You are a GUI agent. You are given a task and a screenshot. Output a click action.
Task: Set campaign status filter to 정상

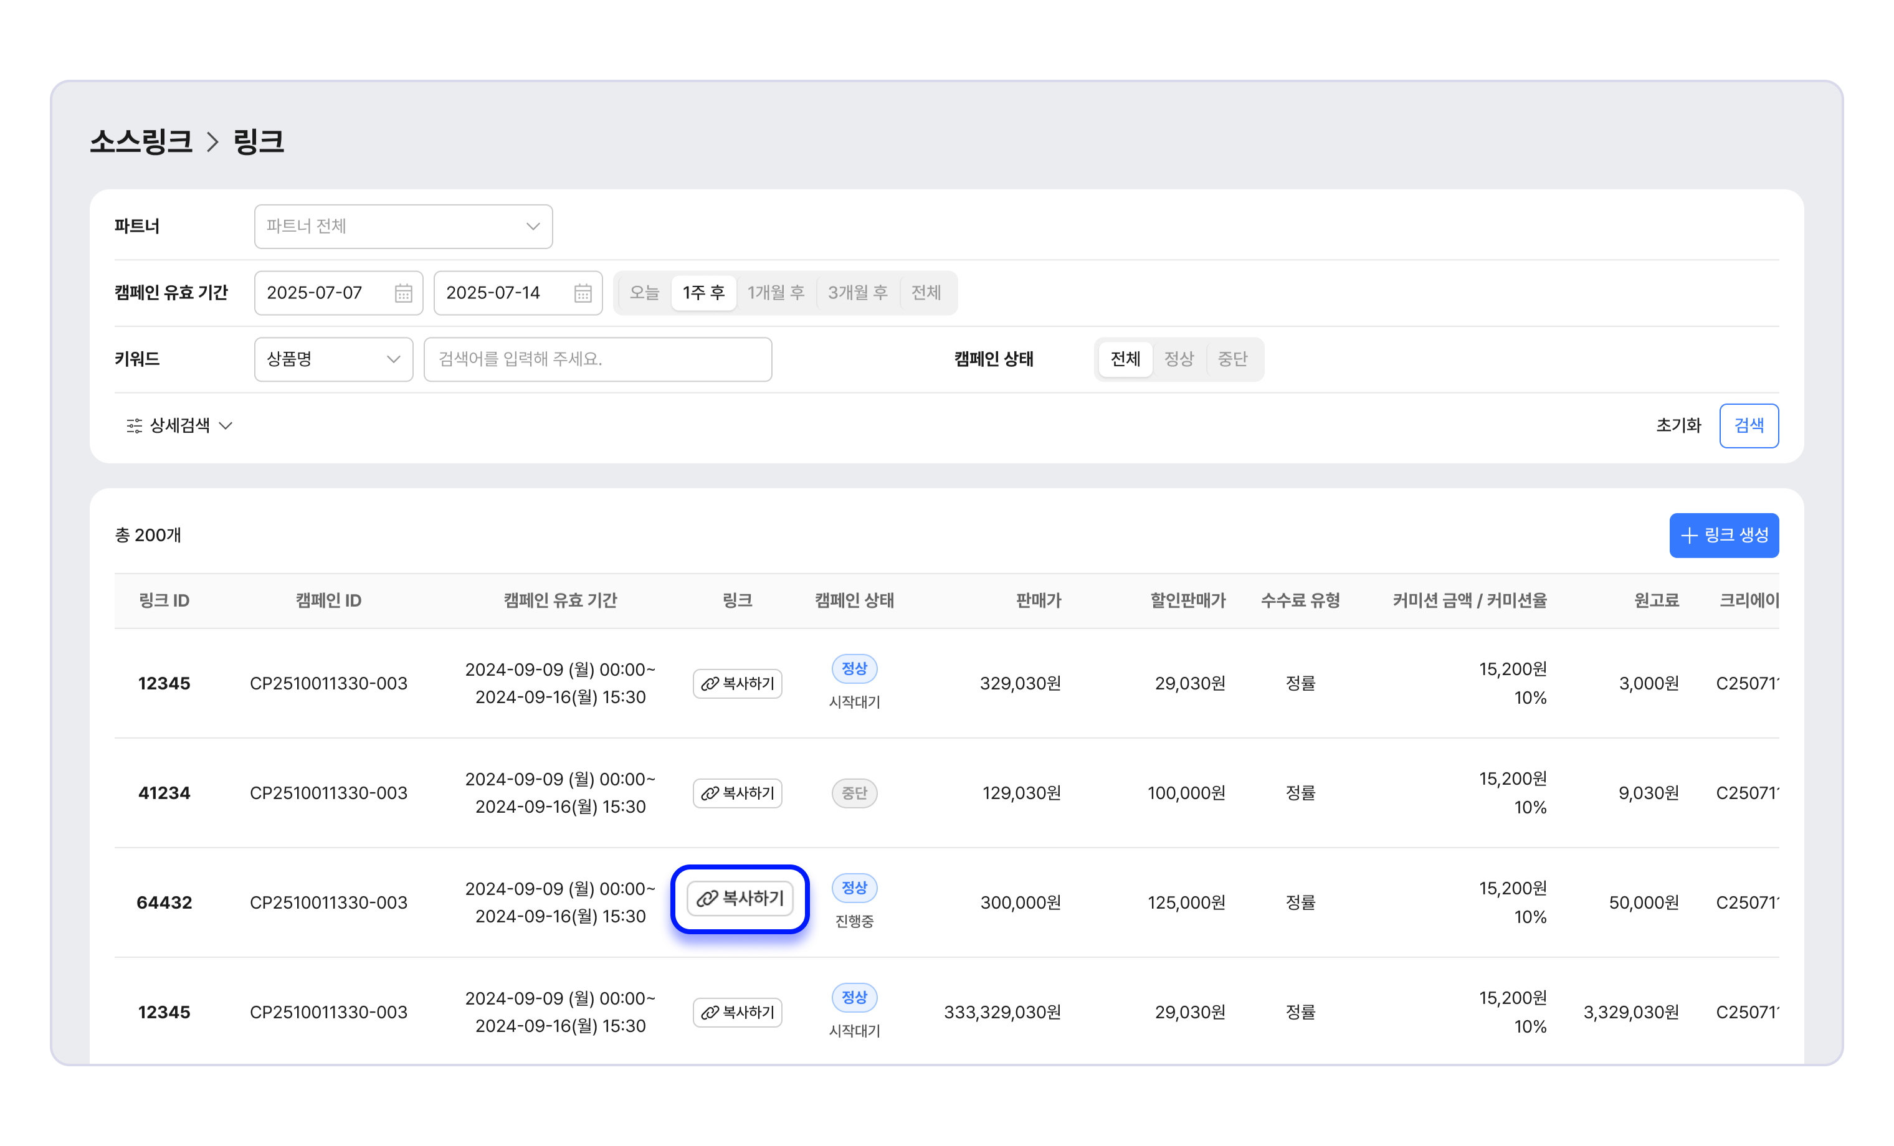tap(1178, 359)
